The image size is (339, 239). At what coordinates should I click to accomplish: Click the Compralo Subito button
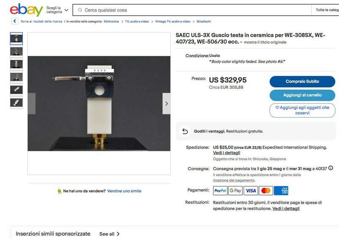point(302,81)
